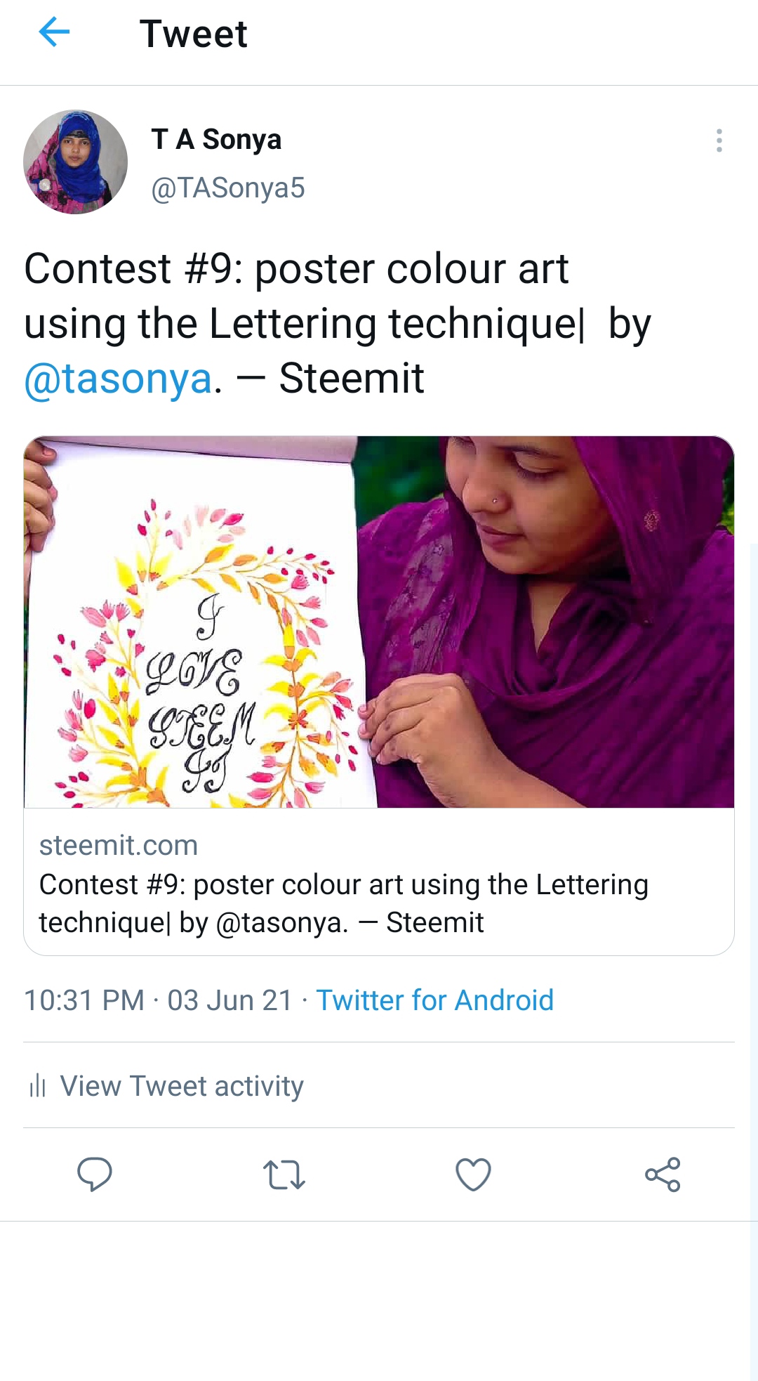Tap the 10:31 PM timestamp
This screenshot has width=758, height=1381.
[x=84, y=1000]
